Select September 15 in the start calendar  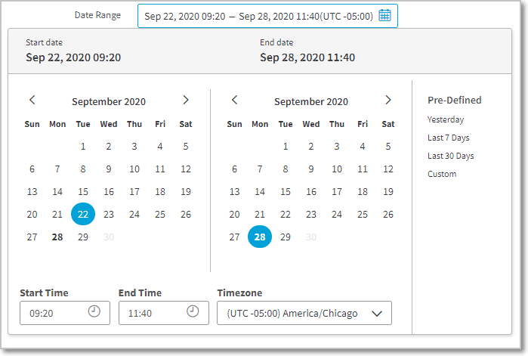click(x=83, y=192)
